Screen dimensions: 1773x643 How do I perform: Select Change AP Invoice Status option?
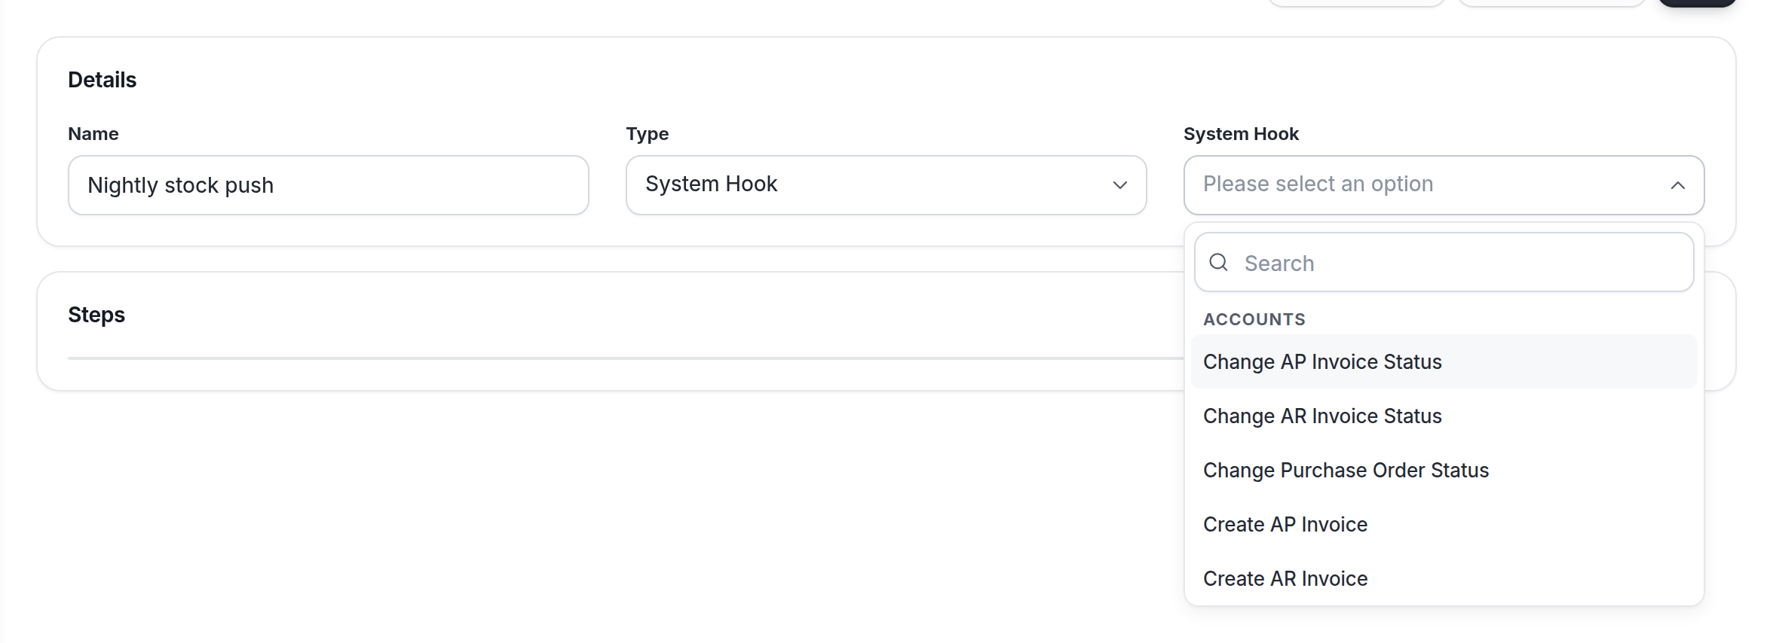(1444, 361)
